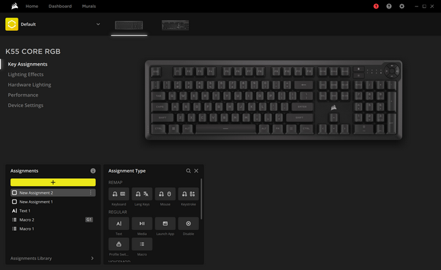Screen dimensions: 441x270
Task: Open the Murals menu
Action: coord(89,6)
